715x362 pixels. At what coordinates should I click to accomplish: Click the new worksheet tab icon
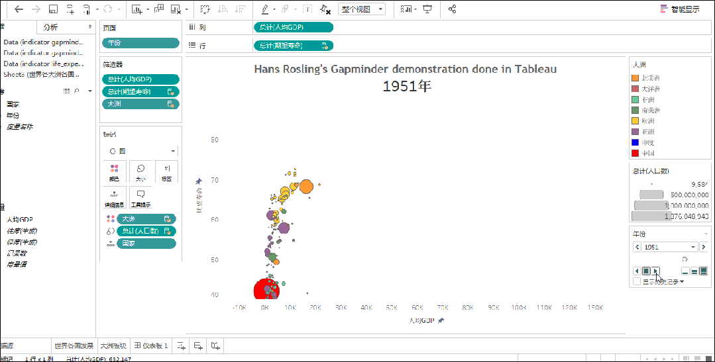click(x=181, y=346)
